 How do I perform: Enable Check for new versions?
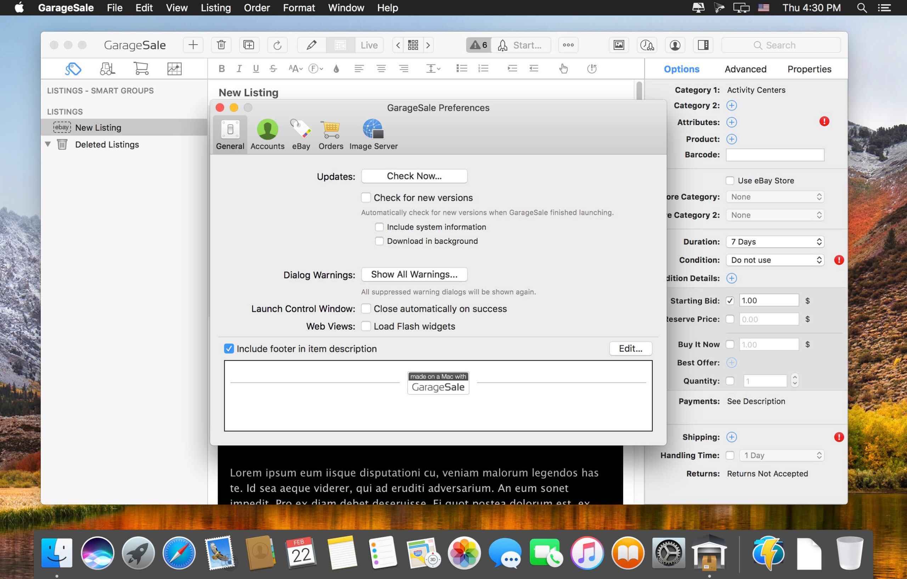pos(366,198)
